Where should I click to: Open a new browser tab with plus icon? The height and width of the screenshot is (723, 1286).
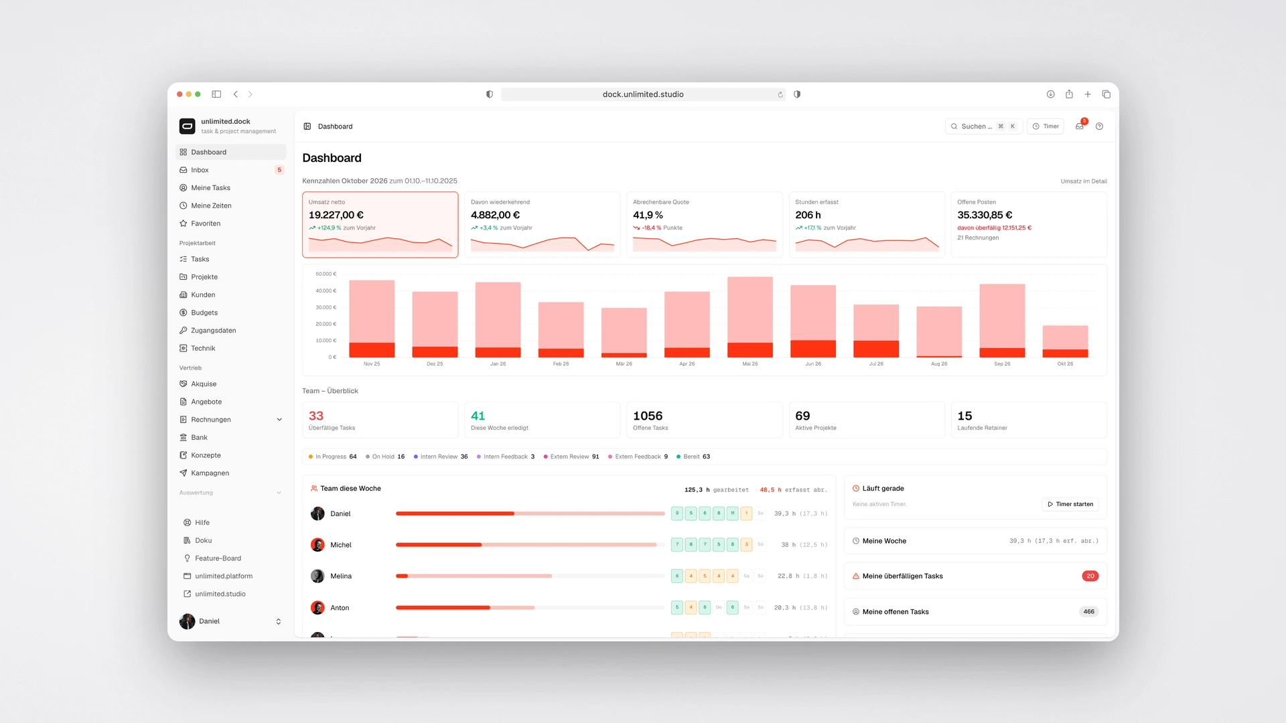click(x=1088, y=94)
